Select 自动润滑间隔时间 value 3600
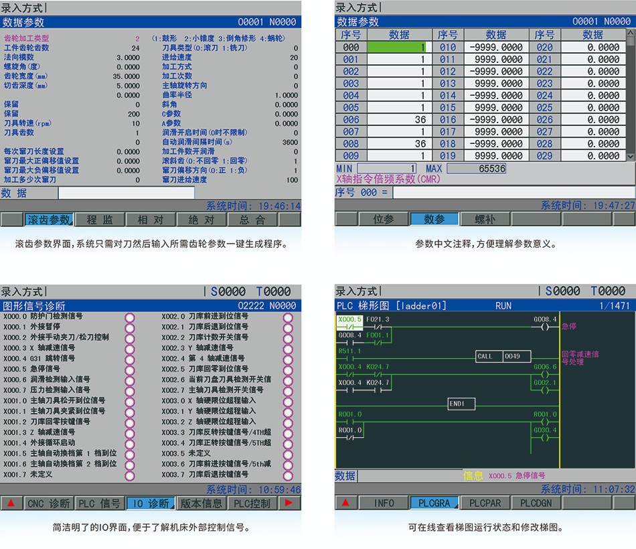The image size is (636, 549). [x=290, y=143]
